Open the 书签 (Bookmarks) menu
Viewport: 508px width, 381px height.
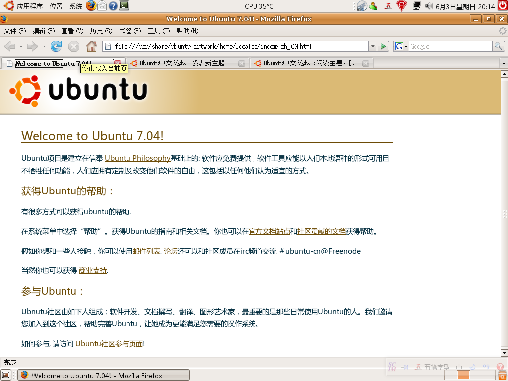tap(130, 31)
